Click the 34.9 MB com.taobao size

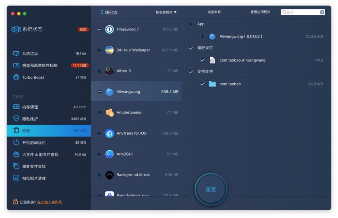pyautogui.click(x=315, y=84)
